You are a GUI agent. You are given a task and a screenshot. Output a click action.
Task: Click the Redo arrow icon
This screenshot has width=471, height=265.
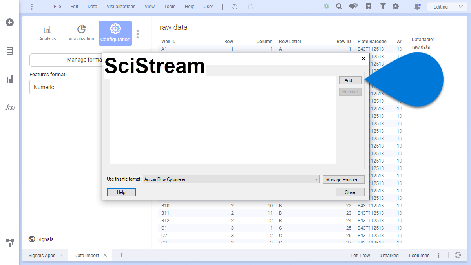click(250, 7)
